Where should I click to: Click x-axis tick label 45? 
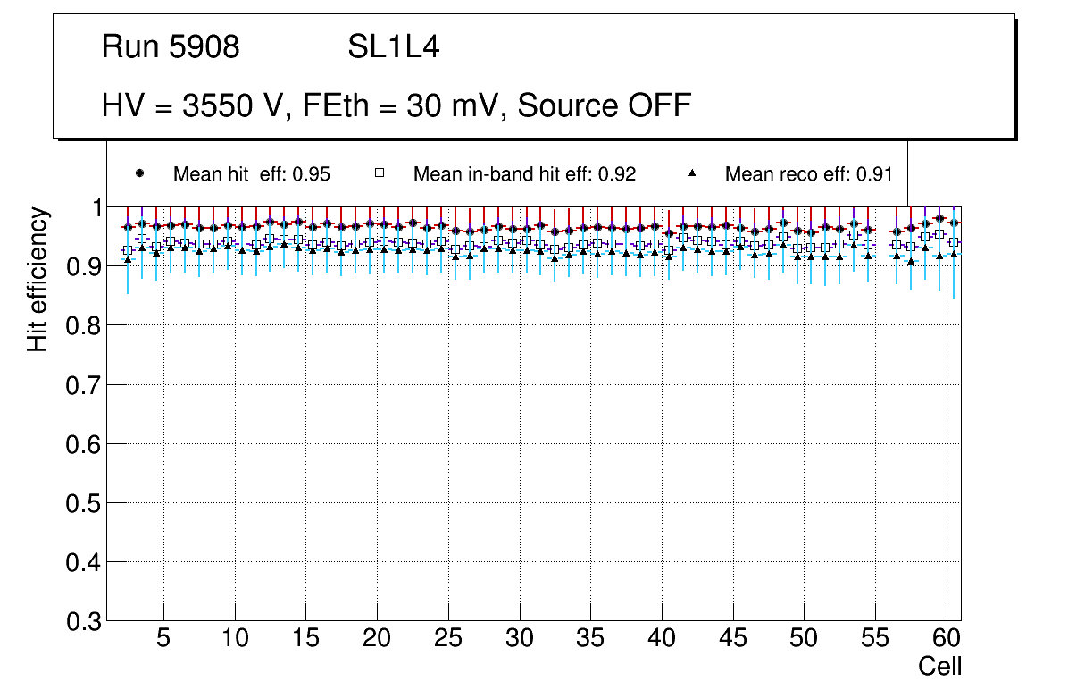(733, 638)
